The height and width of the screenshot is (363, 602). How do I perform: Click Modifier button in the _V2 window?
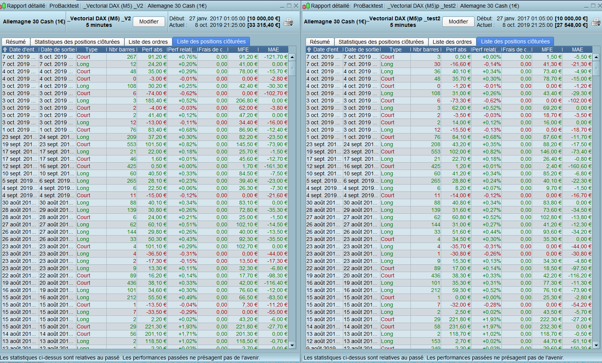coord(149,21)
